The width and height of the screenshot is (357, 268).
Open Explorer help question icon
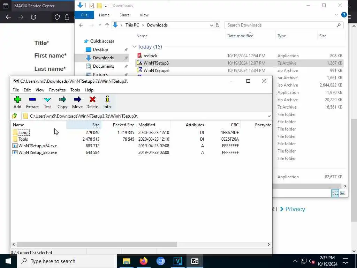pos(344,15)
